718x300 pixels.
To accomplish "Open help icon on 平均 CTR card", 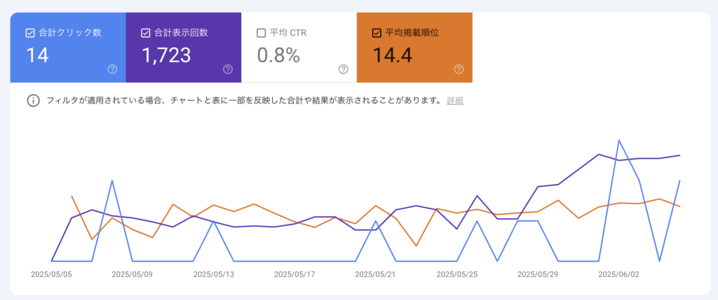I will 344,69.
